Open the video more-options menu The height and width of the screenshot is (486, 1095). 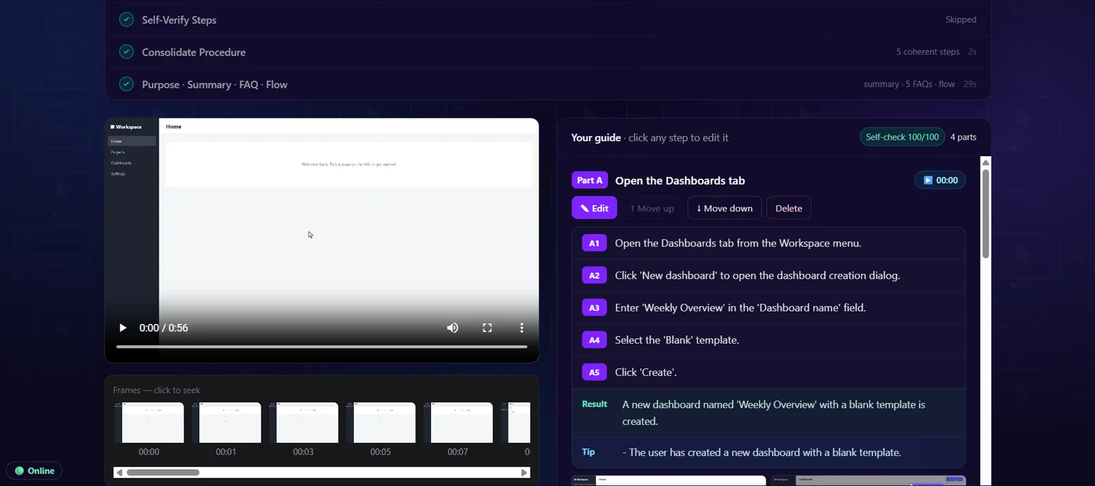[x=521, y=328]
